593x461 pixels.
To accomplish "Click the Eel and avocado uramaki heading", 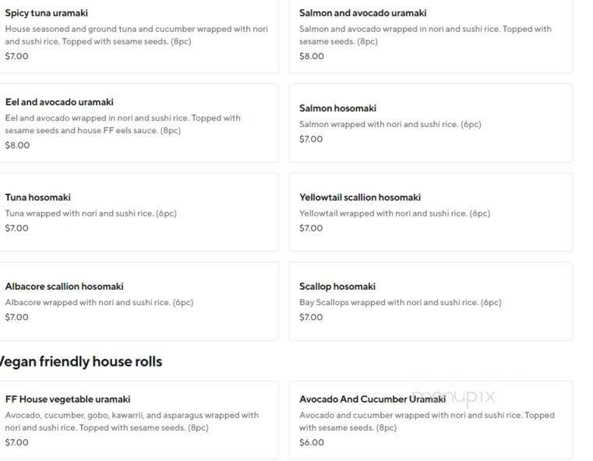I will [59, 102].
